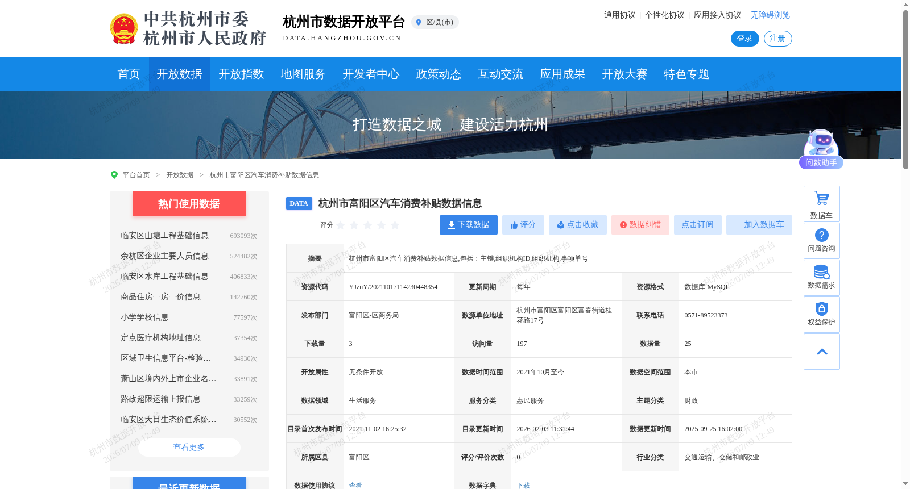The width and height of the screenshot is (910, 489).
Task: Open 商品住房一房一价信息 in hot data
Action: click(160, 297)
